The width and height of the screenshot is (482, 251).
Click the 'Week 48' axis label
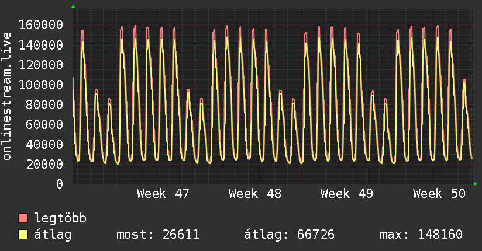255,194
